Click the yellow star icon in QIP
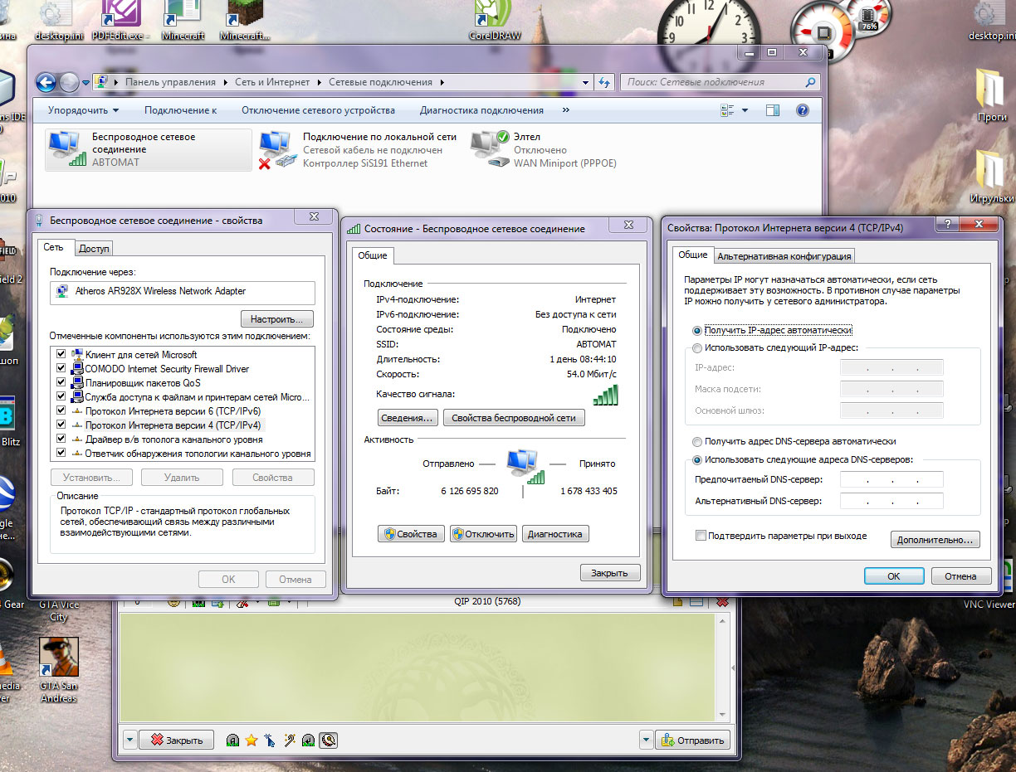 click(252, 740)
